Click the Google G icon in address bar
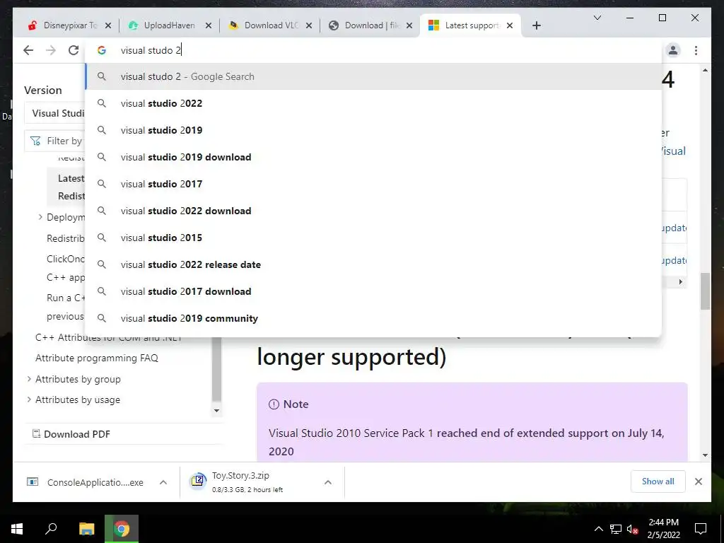Screen dimensions: 724x543 pos(102,50)
